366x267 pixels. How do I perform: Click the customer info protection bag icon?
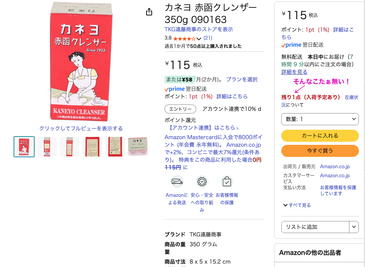(x=227, y=181)
